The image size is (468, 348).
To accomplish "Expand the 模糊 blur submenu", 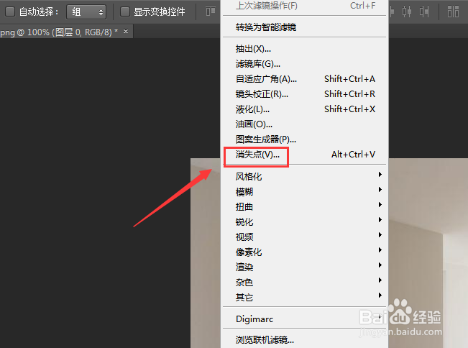I will 304,191.
